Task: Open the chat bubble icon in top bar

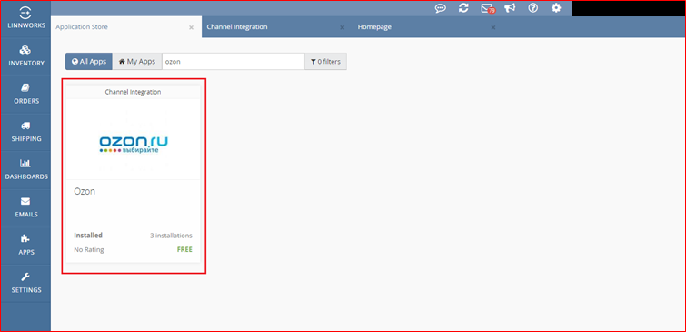Action: 440,8
